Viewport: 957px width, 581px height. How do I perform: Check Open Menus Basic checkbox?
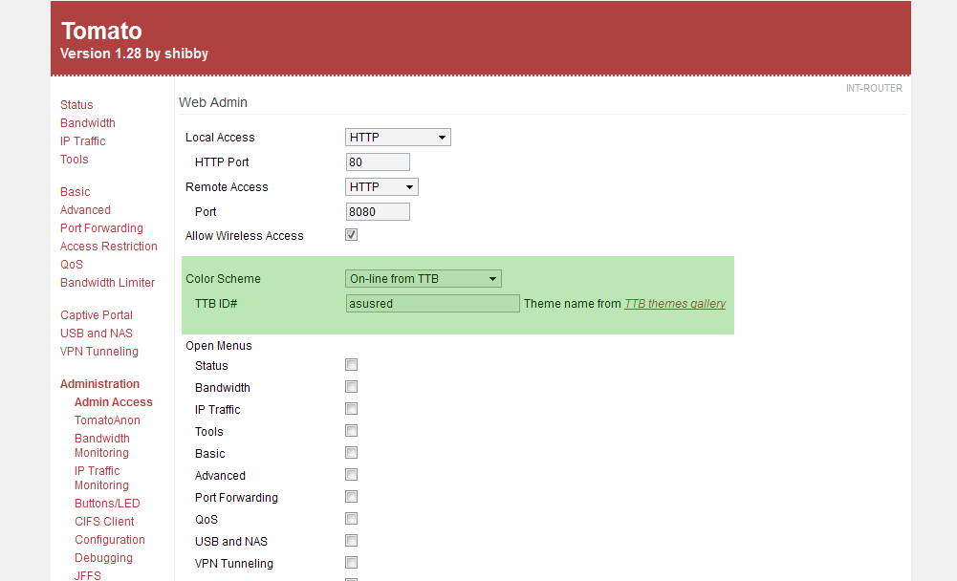pos(351,453)
